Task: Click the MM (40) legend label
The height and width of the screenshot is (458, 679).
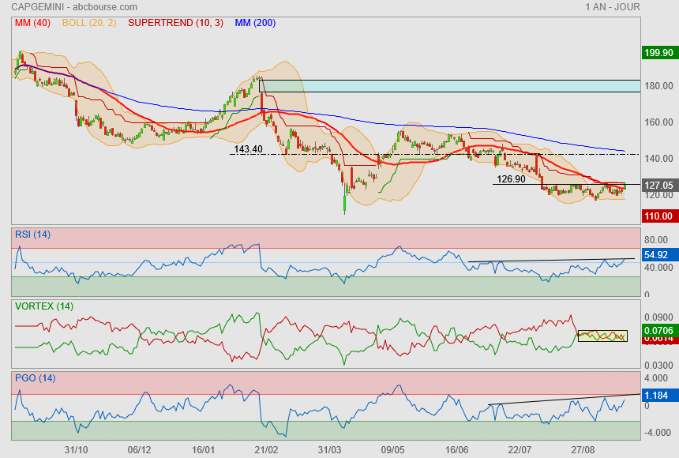Action: (32, 23)
